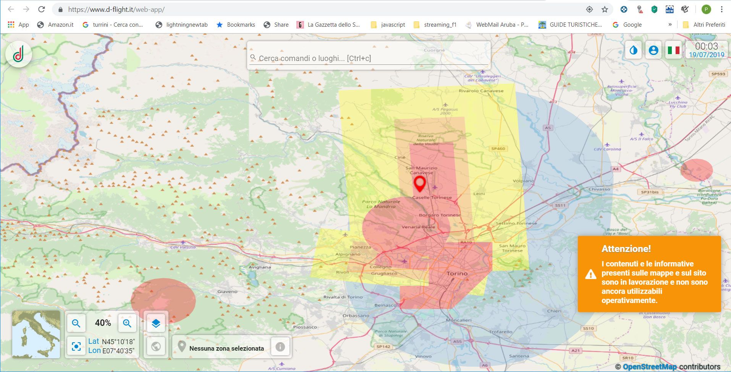Click the 40% zoom level indicator
731x372 pixels.
[102, 322]
